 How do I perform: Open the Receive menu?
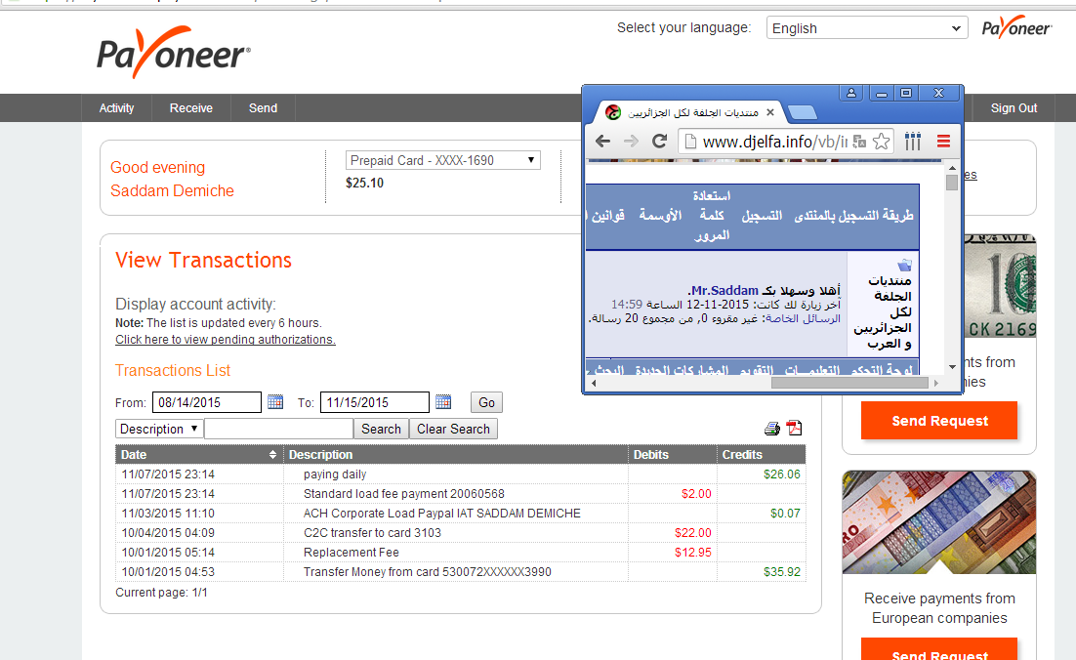coord(190,108)
